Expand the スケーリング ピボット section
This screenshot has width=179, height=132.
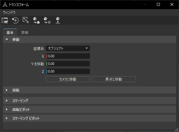point(89,118)
